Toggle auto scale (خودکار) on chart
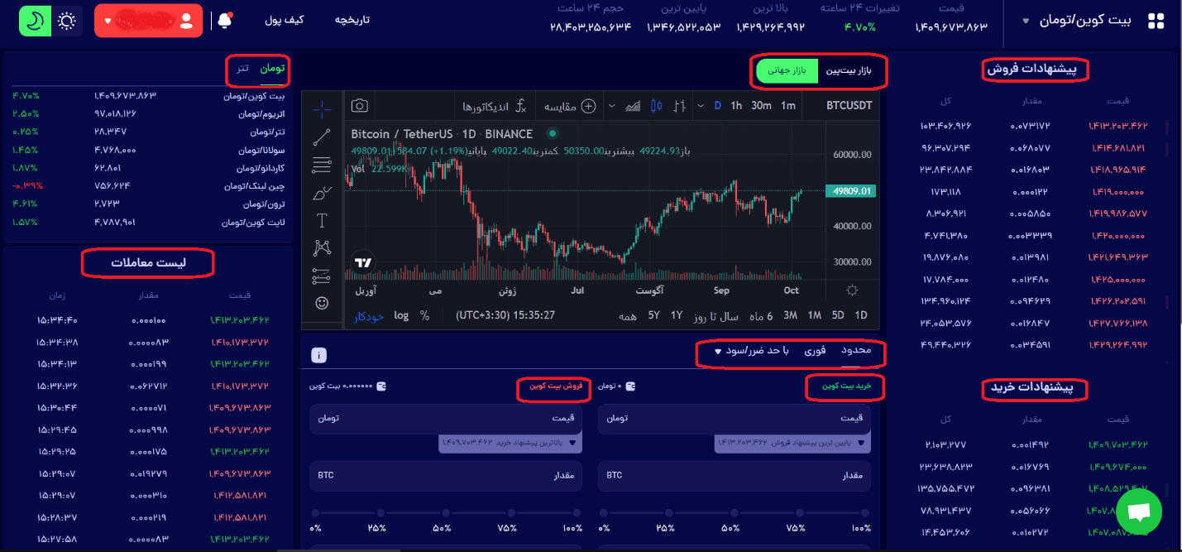 point(369,315)
